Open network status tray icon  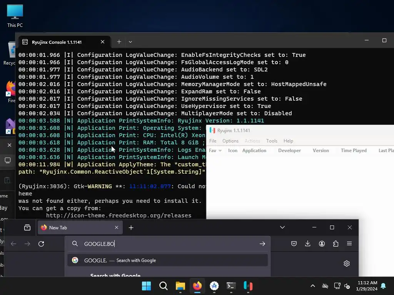[337, 286]
